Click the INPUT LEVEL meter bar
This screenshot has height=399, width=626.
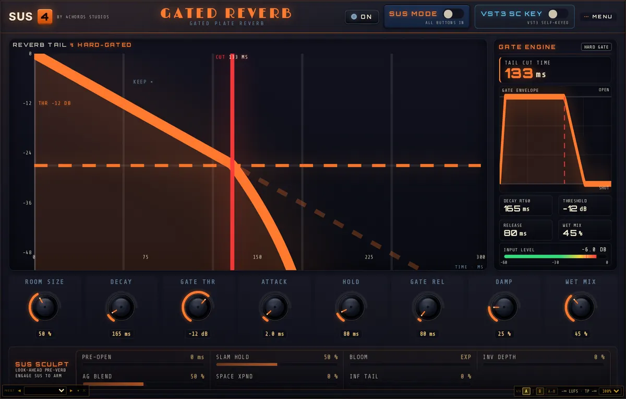click(x=555, y=257)
